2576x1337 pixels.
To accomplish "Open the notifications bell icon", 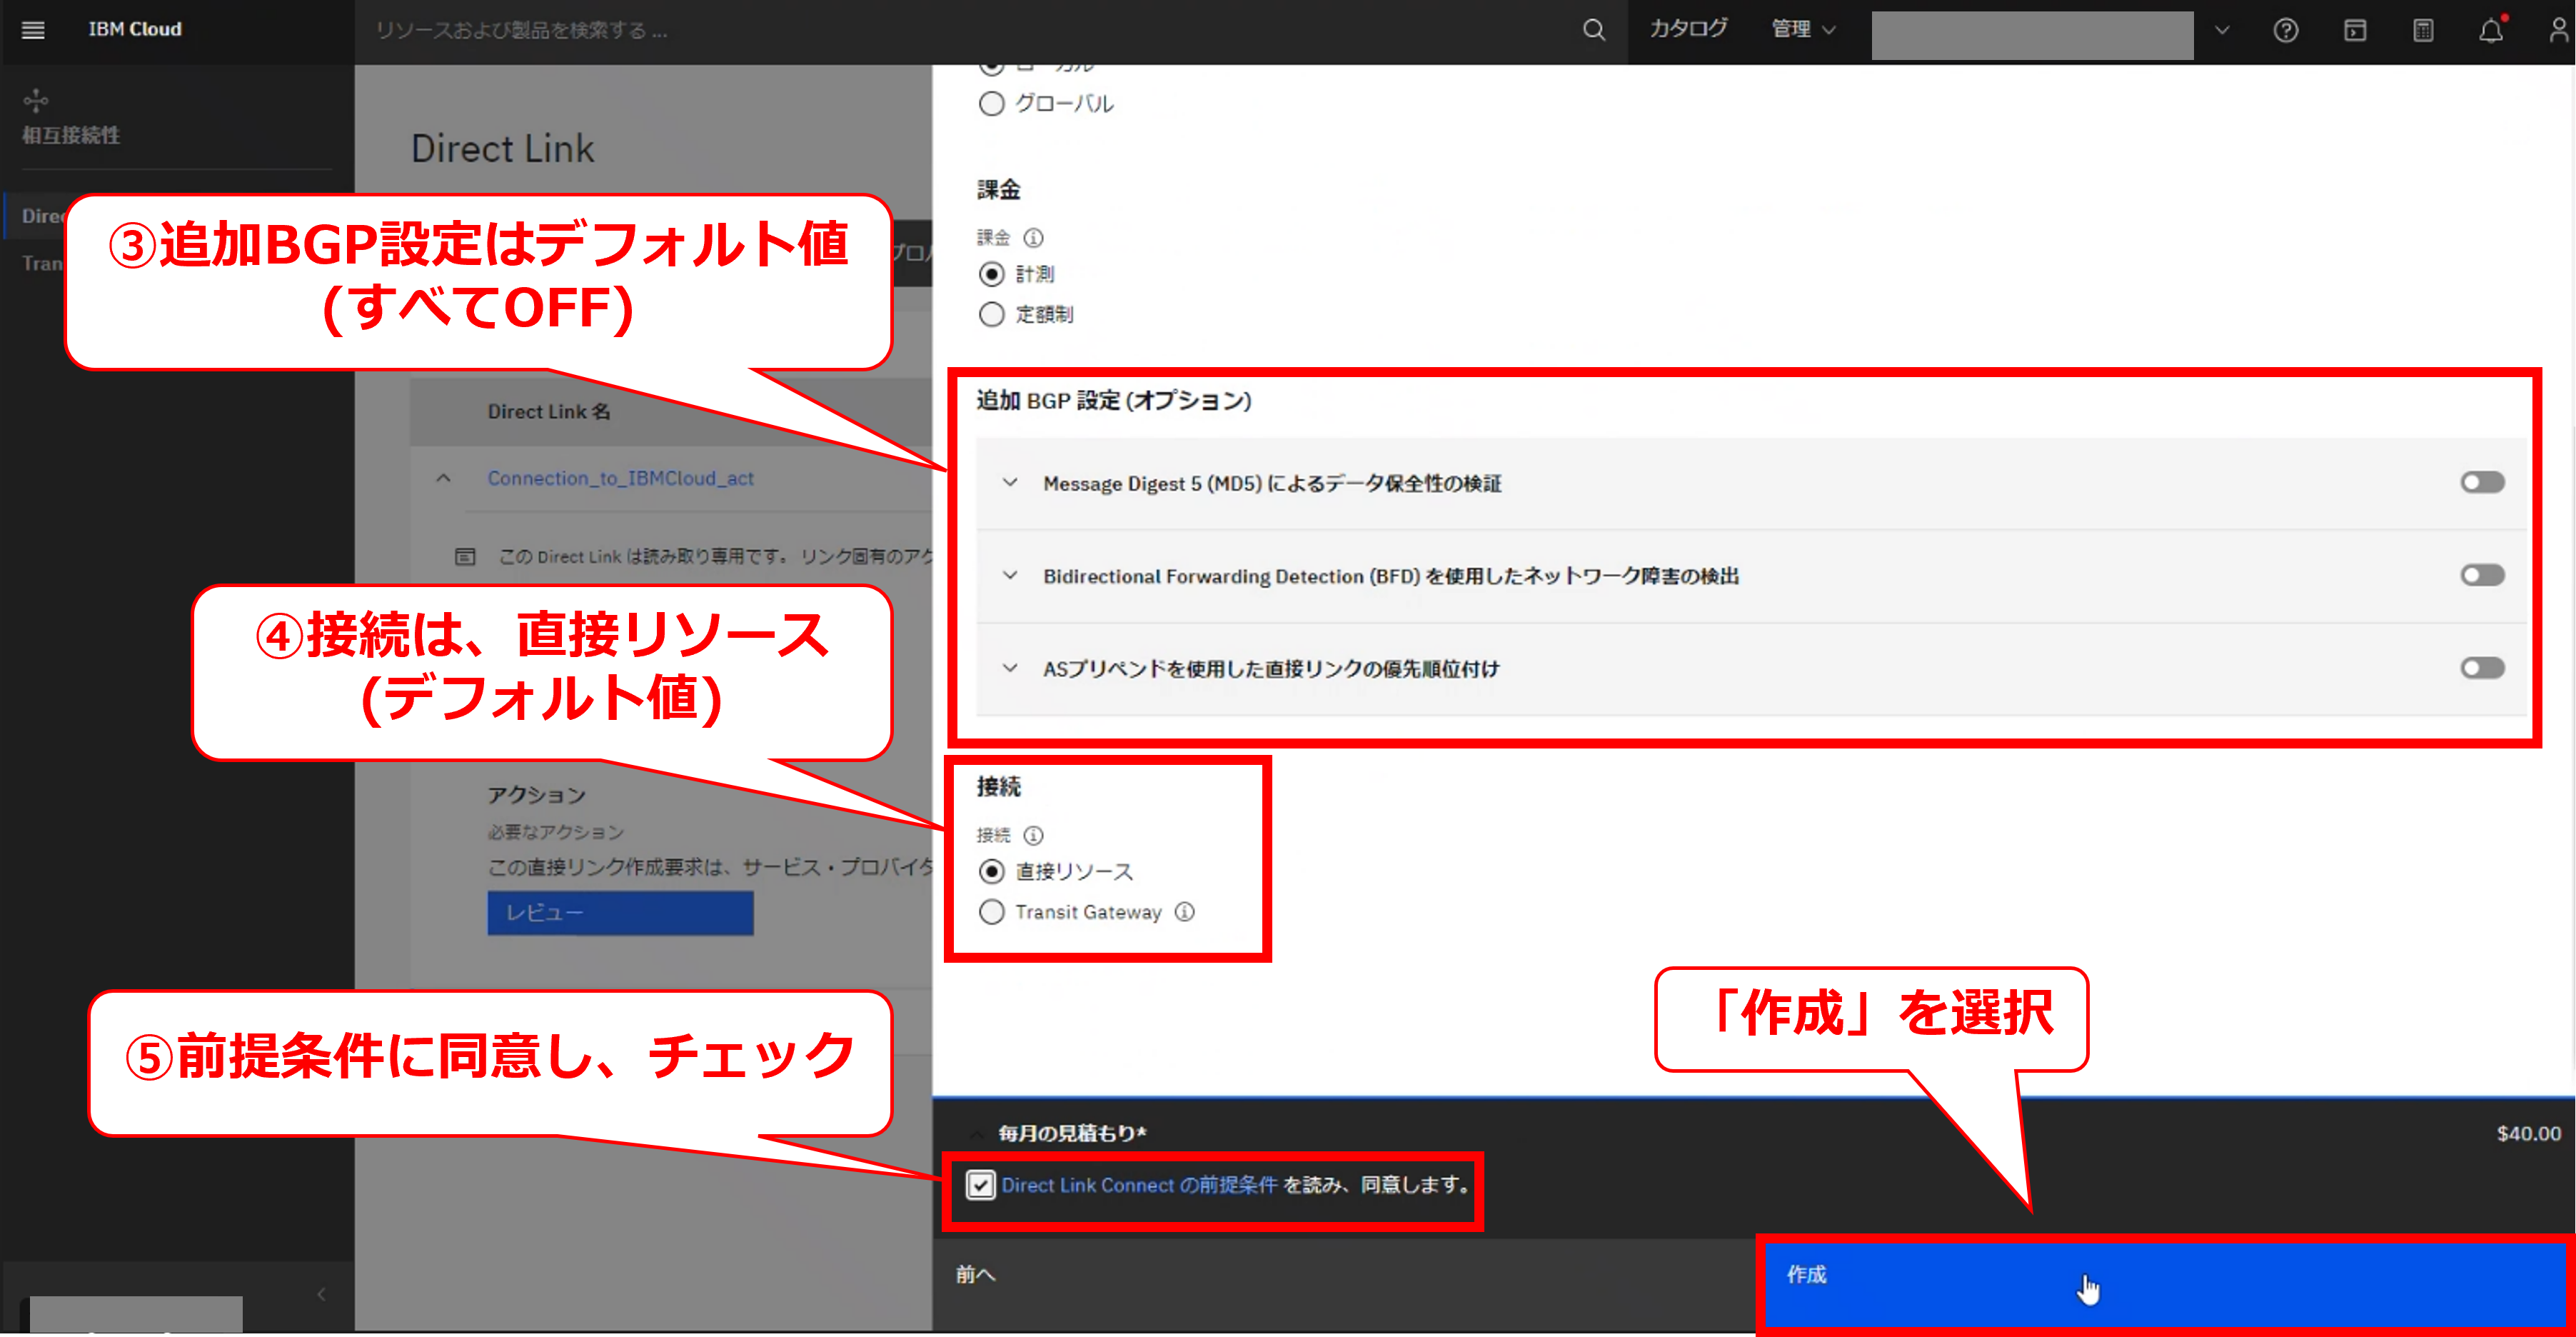I will tap(2490, 30).
